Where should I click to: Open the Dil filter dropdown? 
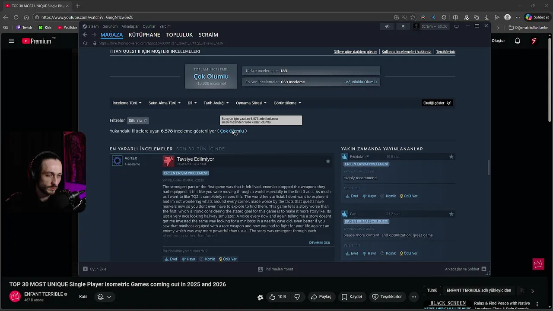[192, 103]
